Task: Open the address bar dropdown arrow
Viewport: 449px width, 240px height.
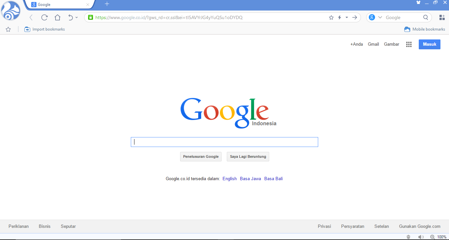Action: click(x=346, y=17)
